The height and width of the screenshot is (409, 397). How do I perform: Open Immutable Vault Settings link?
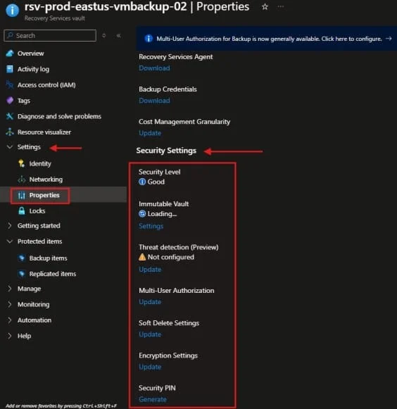click(x=151, y=226)
